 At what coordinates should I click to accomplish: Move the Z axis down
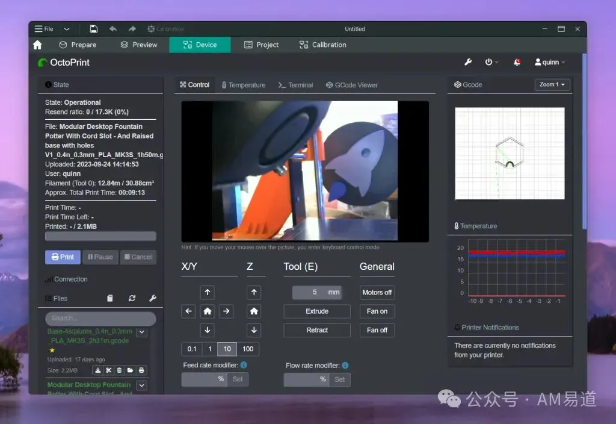click(254, 330)
